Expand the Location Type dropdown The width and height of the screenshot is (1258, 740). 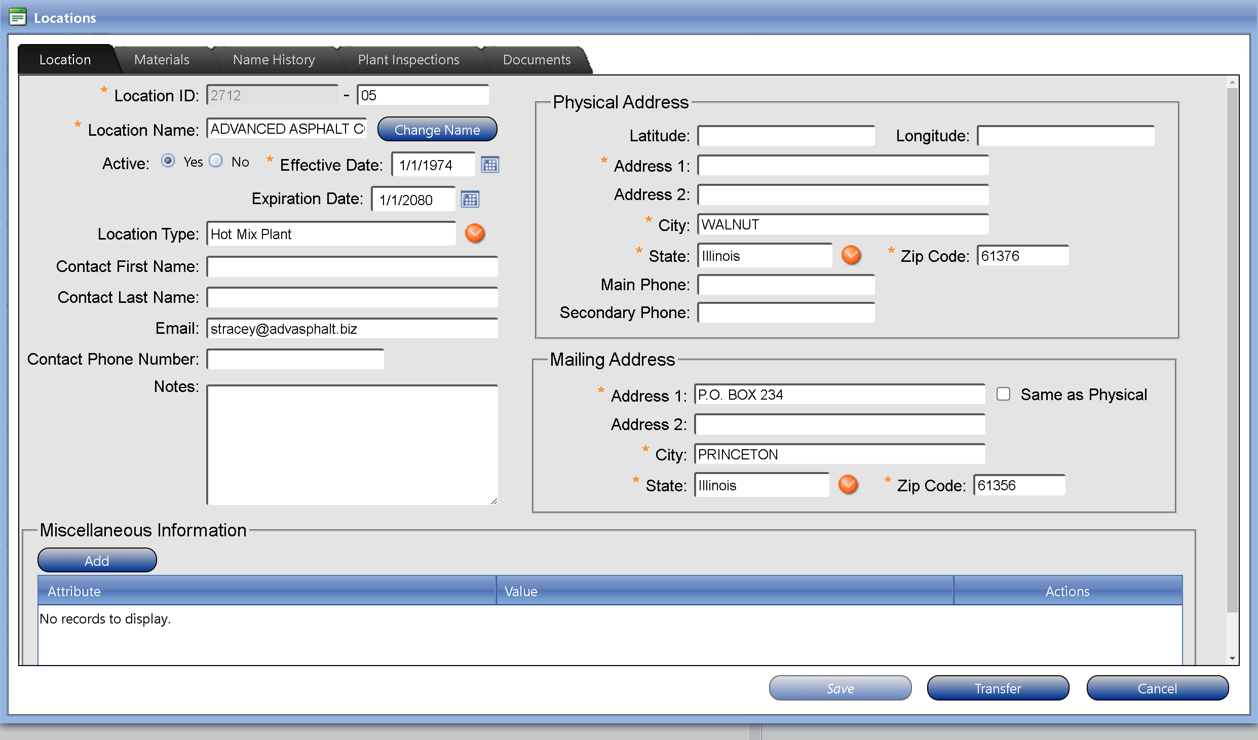[x=475, y=233]
